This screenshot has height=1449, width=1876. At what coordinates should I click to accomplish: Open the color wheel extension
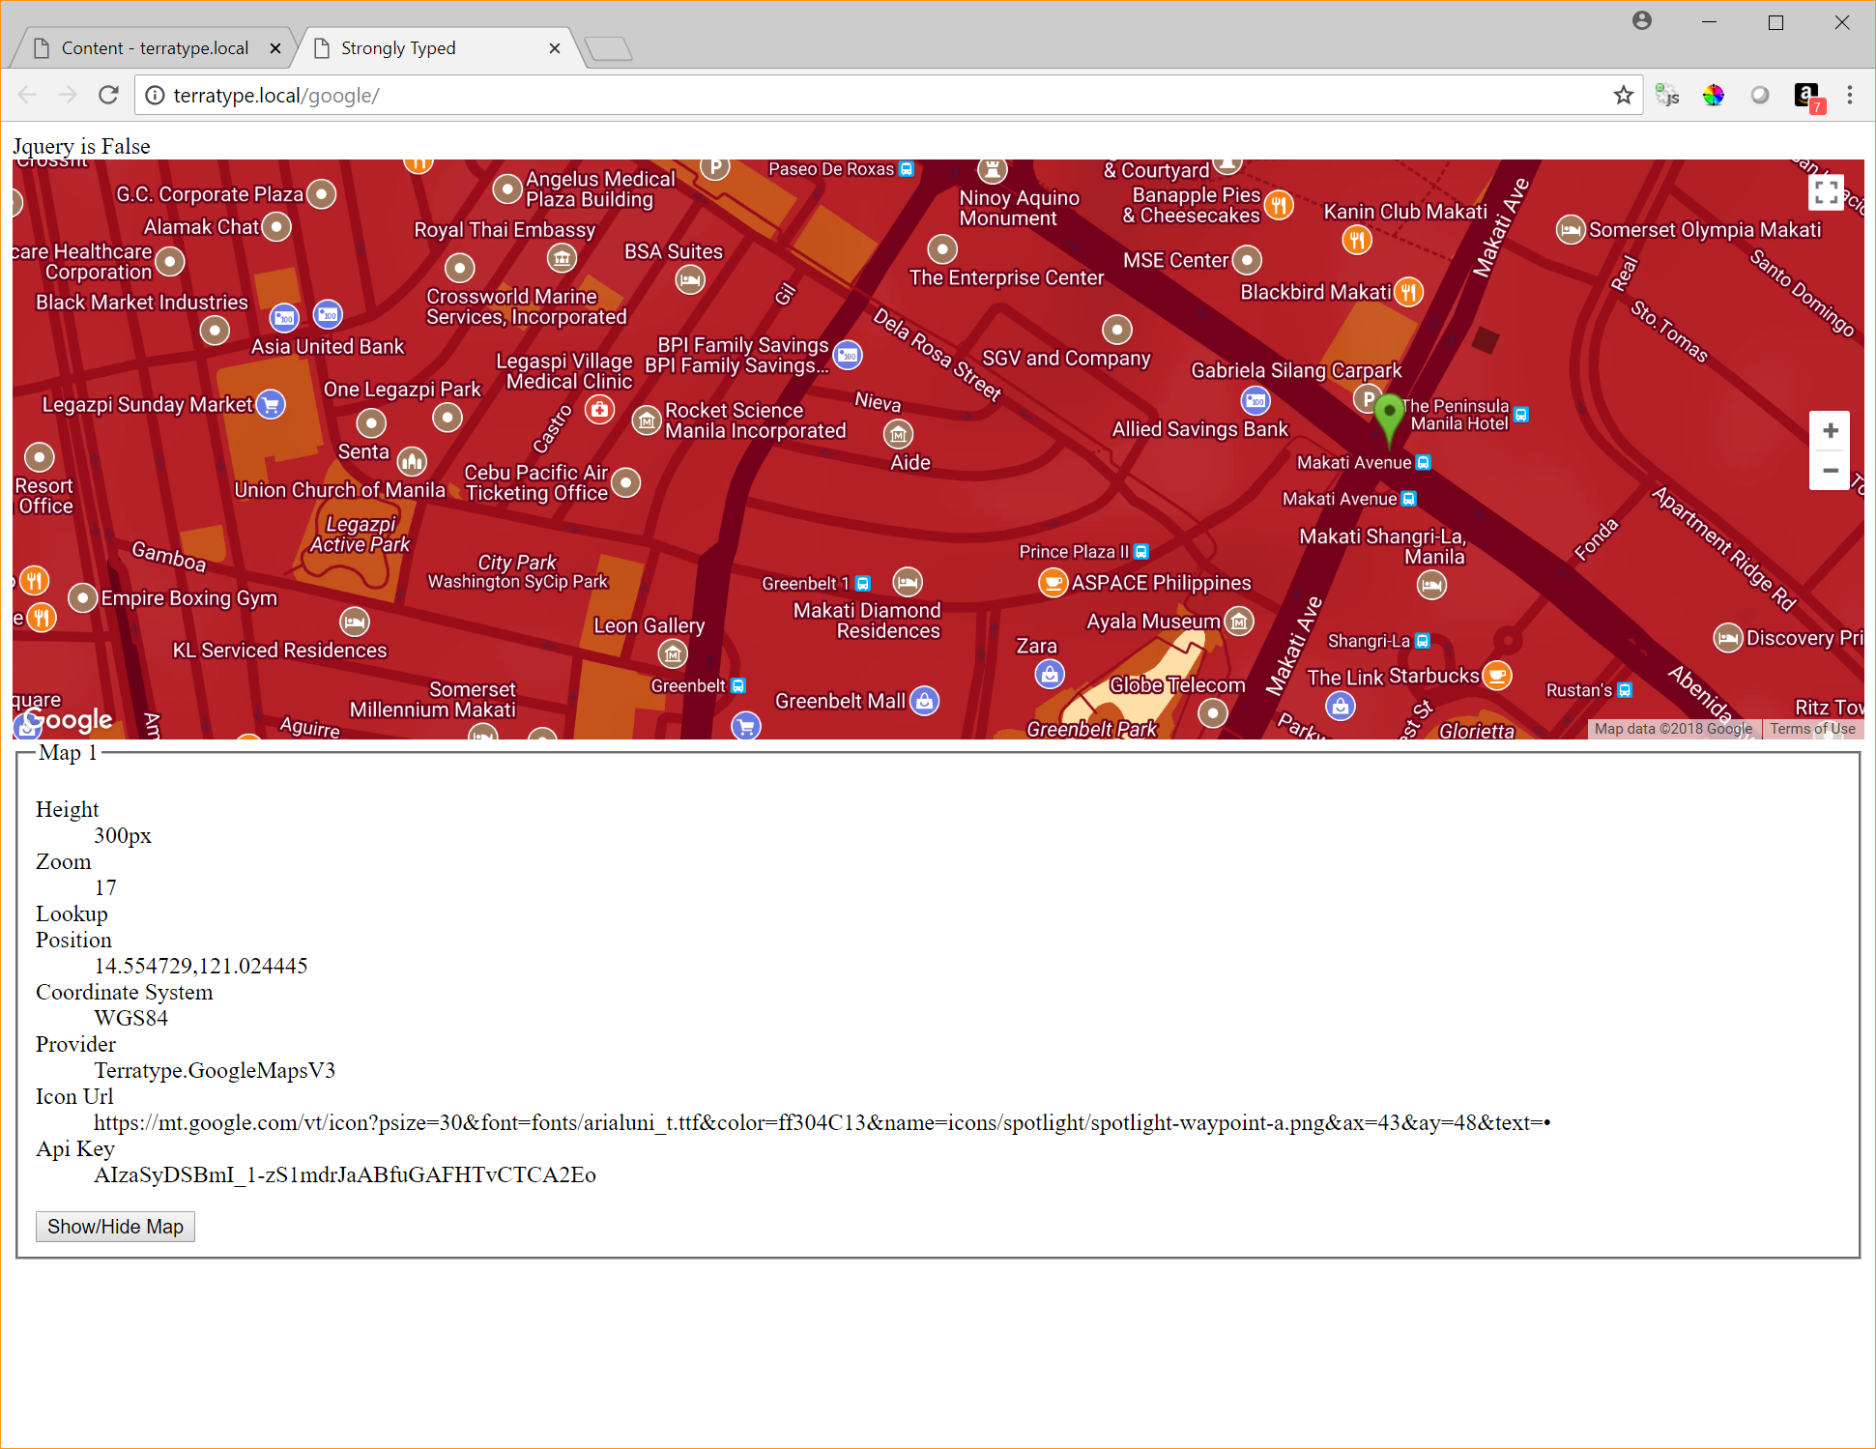pos(1714,95)
